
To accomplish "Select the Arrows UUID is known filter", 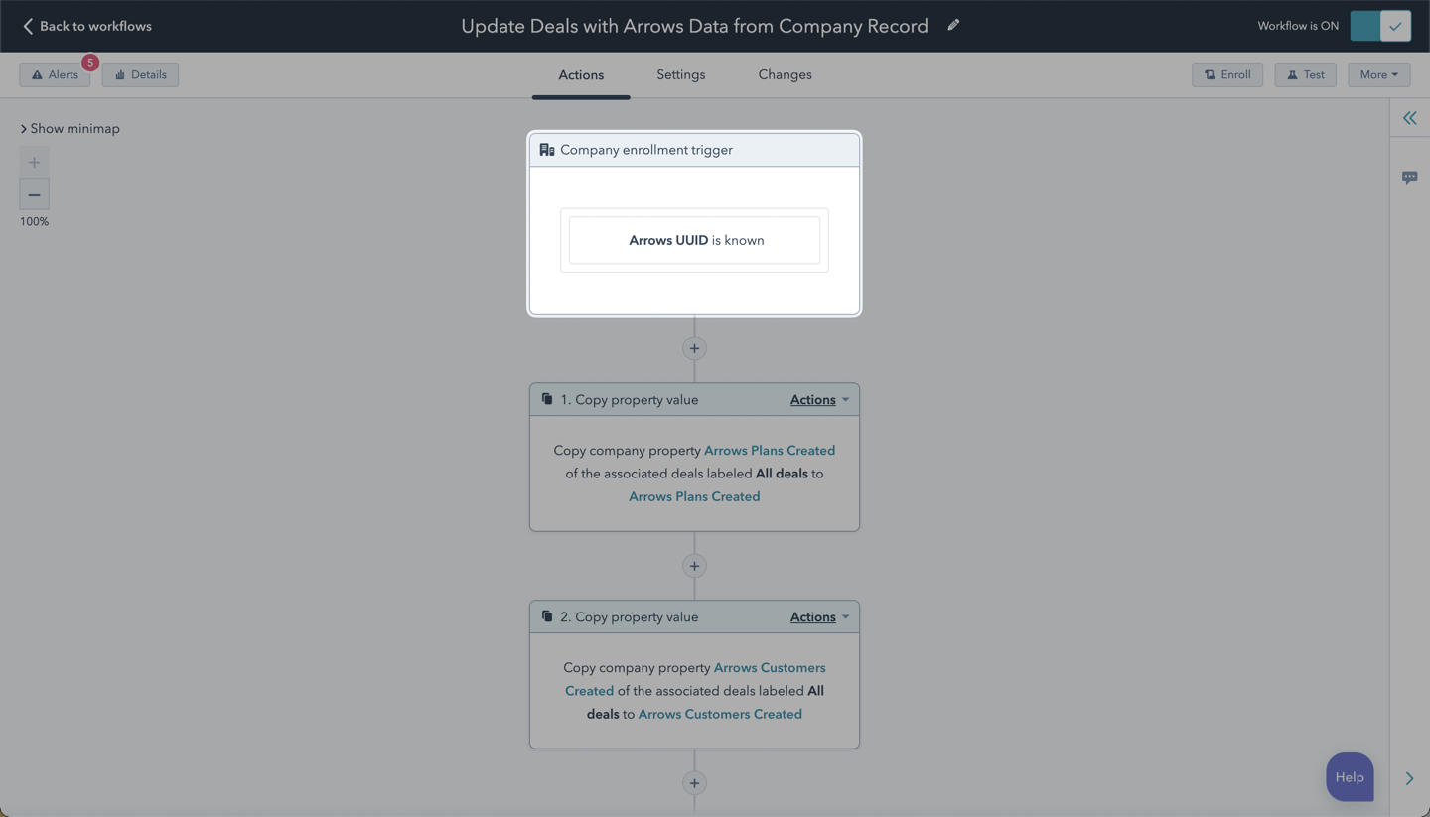I will [x=694, y=240].
